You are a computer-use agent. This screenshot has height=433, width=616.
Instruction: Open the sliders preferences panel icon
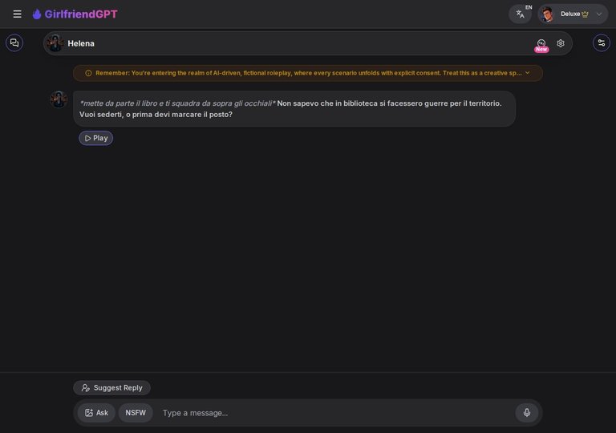point(602,42)
